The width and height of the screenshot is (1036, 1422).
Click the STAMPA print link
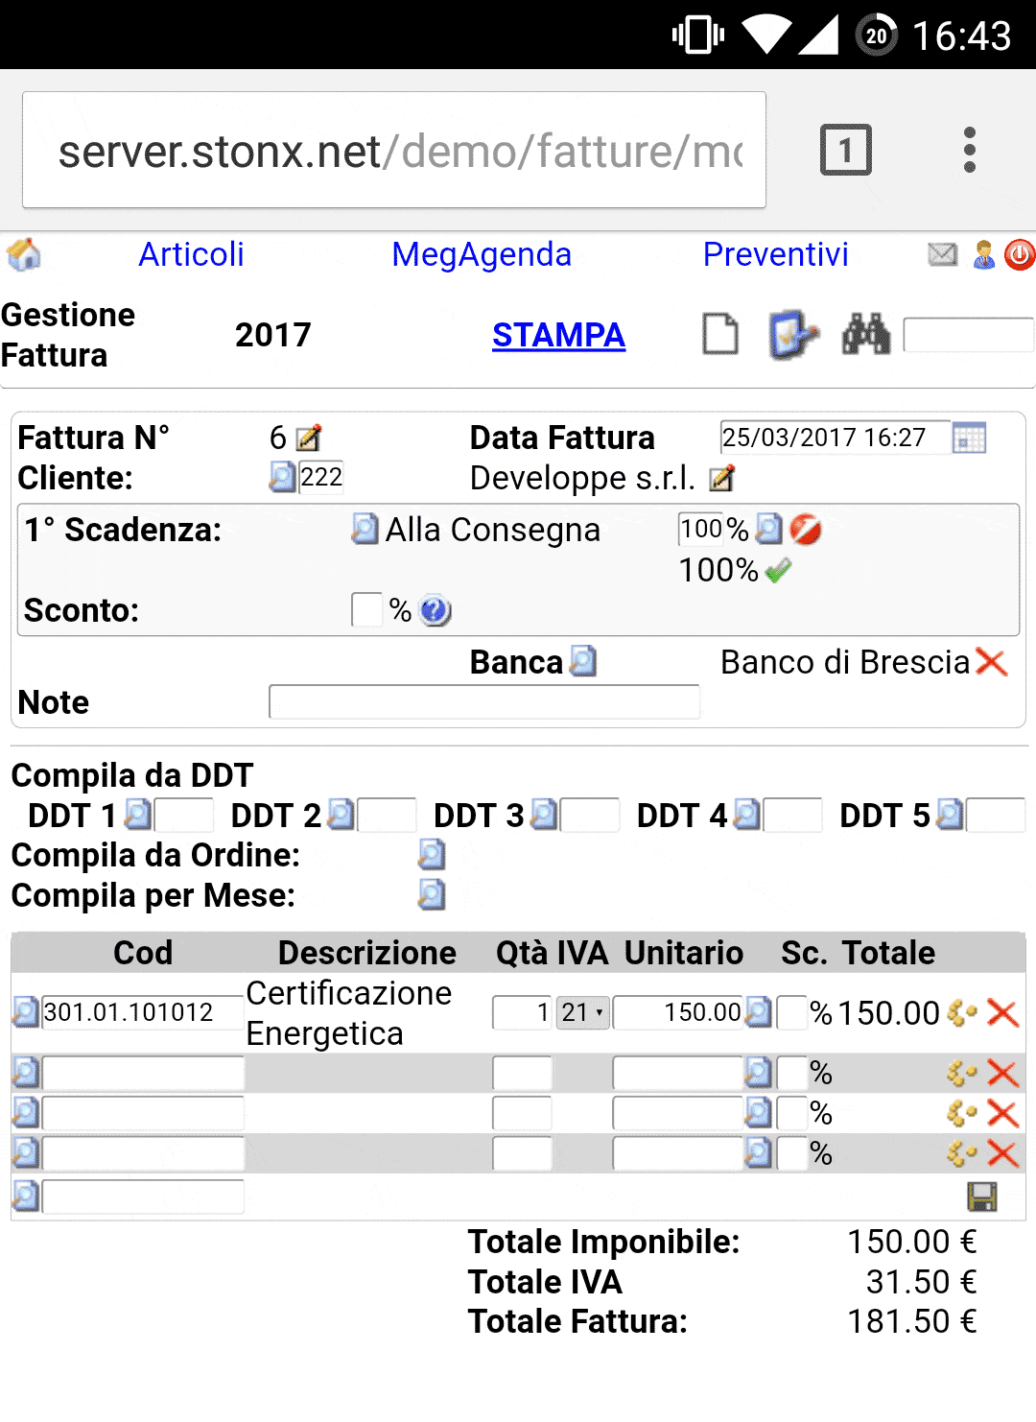(x=558, y=335)
